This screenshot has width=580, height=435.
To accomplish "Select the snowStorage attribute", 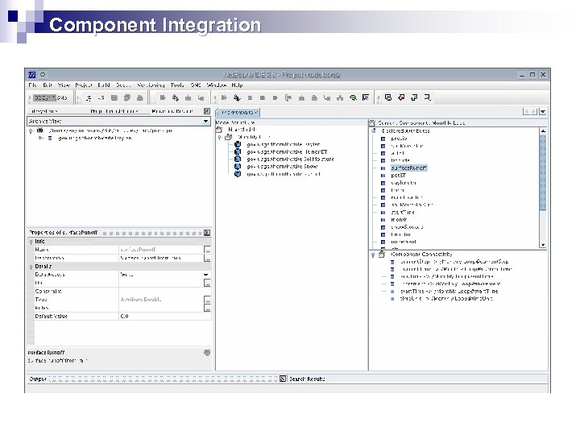I will click(x=407, y=227).
